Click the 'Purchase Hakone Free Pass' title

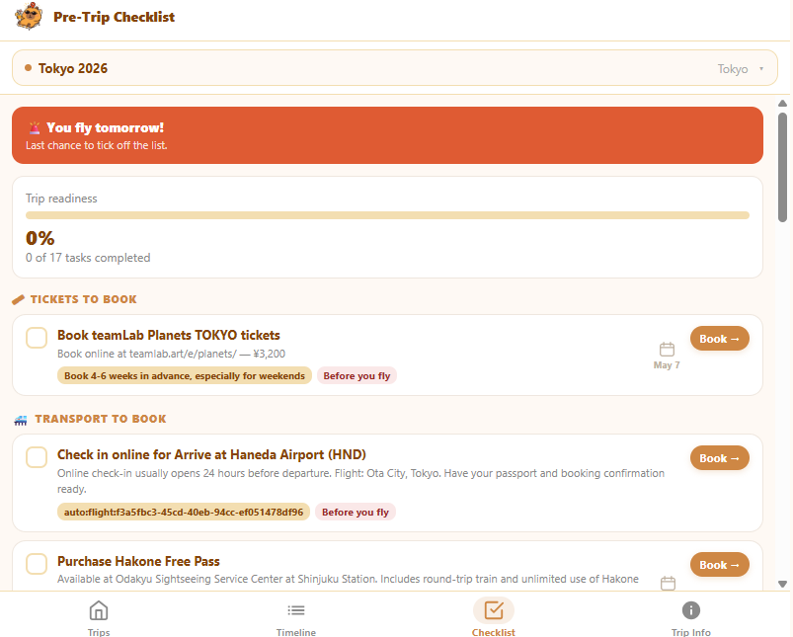click(x=138, y=561)
